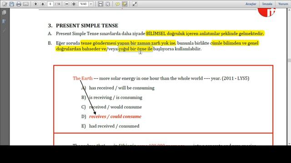Show page thumbnails panel in sidebar
The height and width of the screenshot is (163, 291).
(x=4, y=12)
